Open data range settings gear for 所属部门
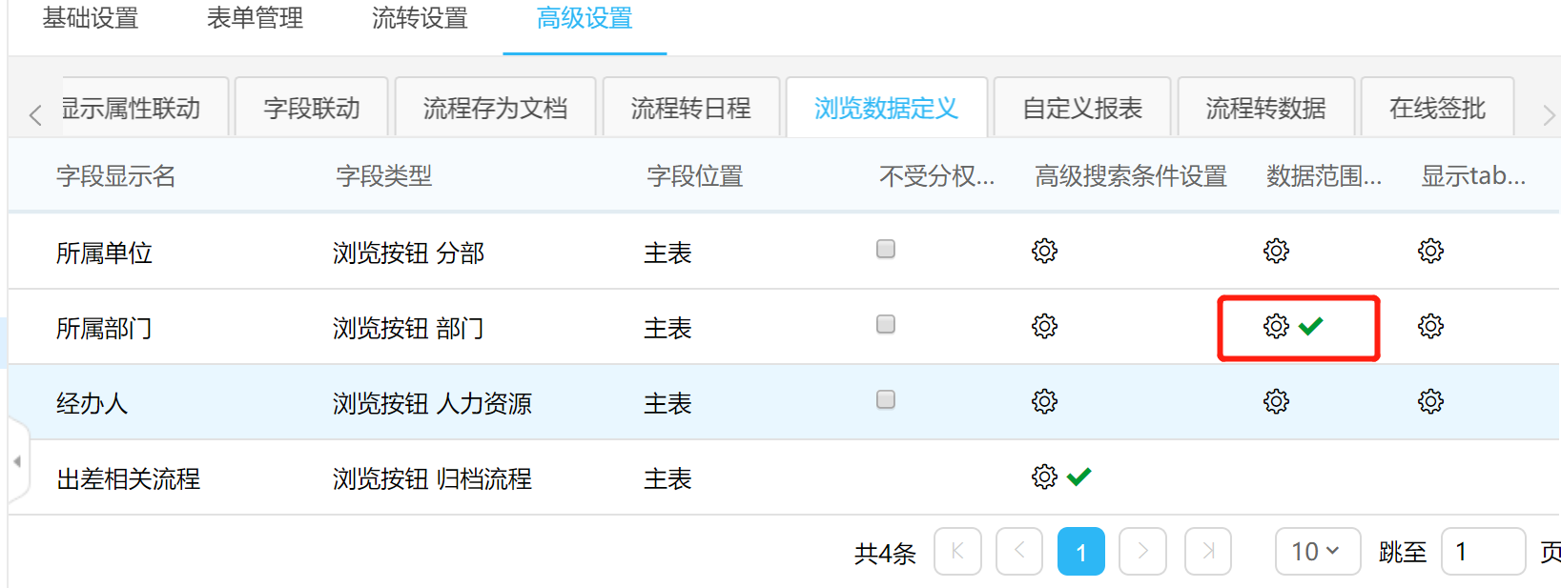The width and height of the screenshot is (1561, 588). (1276, 326)
